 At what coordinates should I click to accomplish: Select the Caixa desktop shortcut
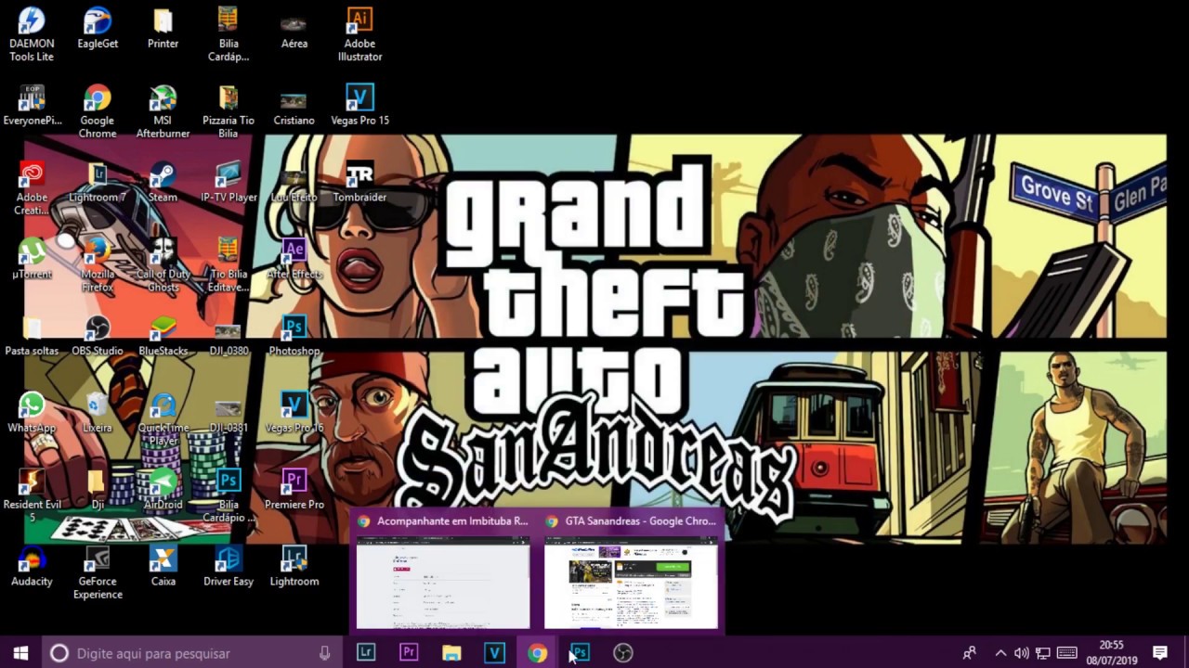point(163,566)
